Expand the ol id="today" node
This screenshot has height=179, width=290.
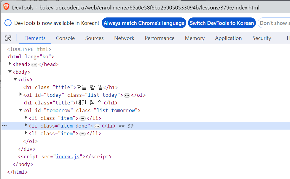pyautogui.click(x=21, y=94)
